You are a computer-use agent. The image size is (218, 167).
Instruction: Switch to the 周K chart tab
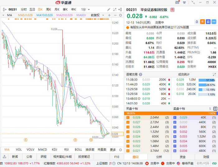pyautogui.click(x=49, y=10)
